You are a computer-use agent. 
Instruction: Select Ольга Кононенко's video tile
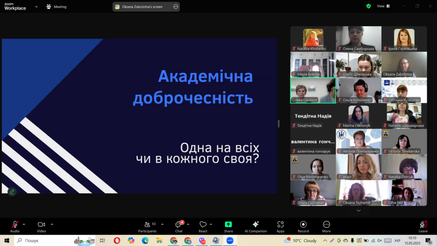coord(358,91)
